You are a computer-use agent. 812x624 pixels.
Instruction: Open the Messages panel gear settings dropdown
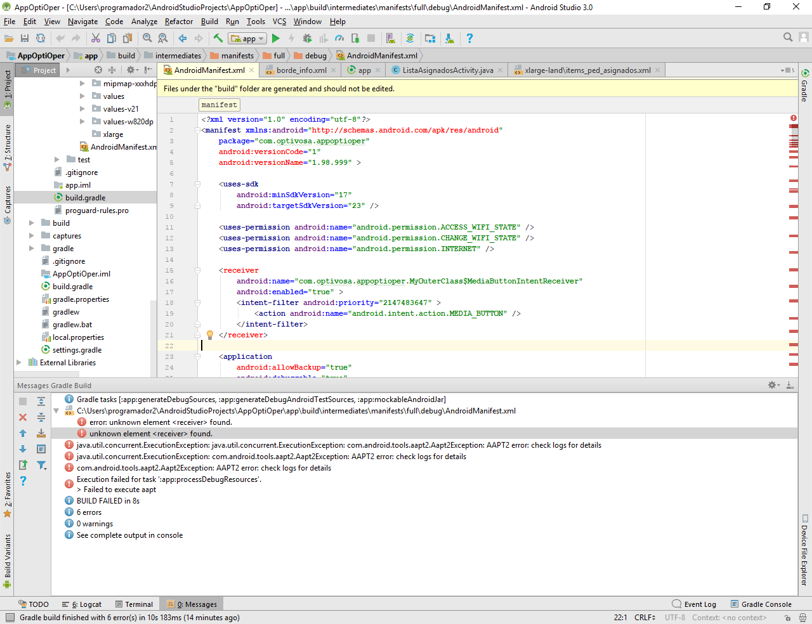(774, 385)
